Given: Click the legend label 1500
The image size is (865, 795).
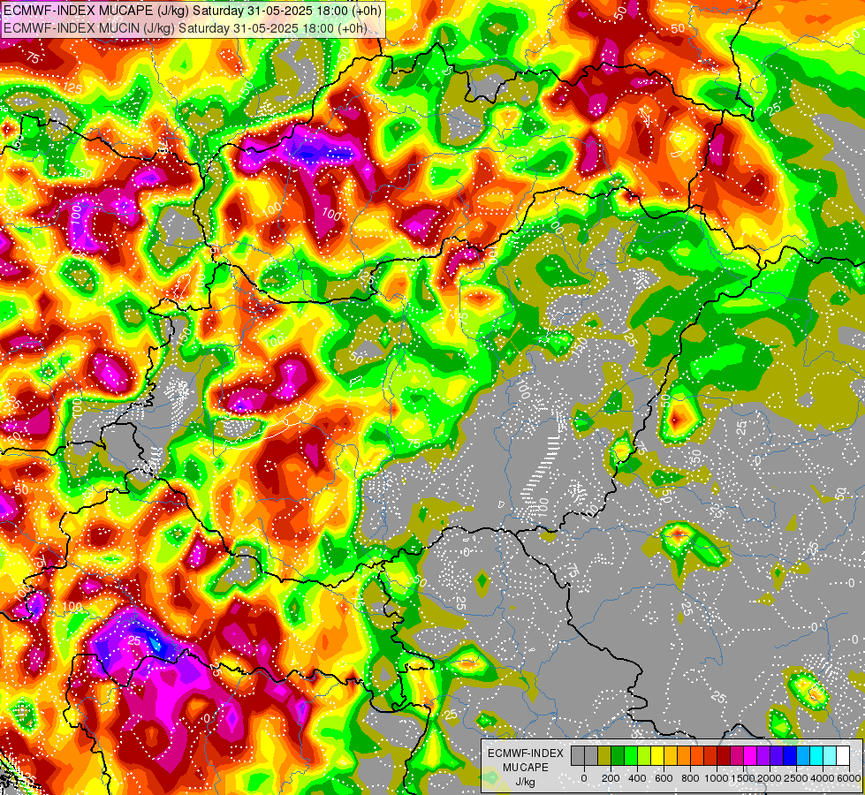Looking at the screenshot, I should click(743, 778).
